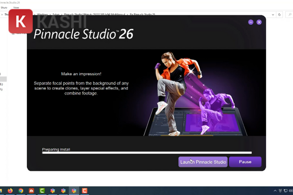Open Firefox from the taskbar
293x195 pixels.
[10, 190]
